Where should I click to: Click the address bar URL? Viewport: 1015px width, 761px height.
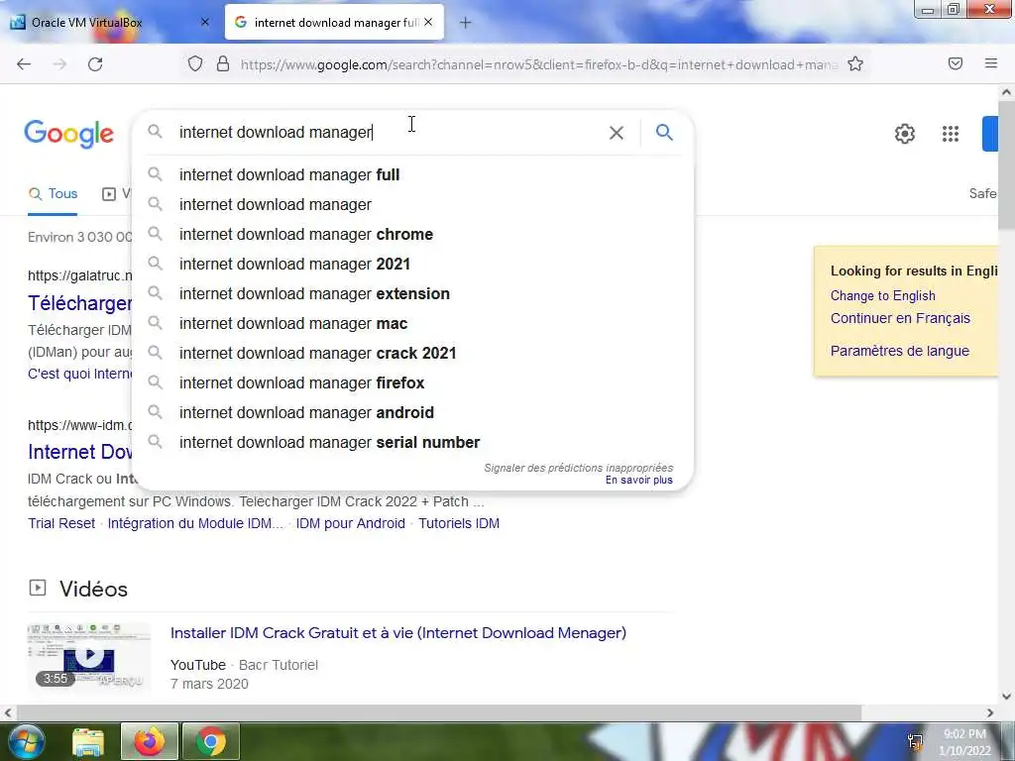pyautogui.click(x=538, y=64)
